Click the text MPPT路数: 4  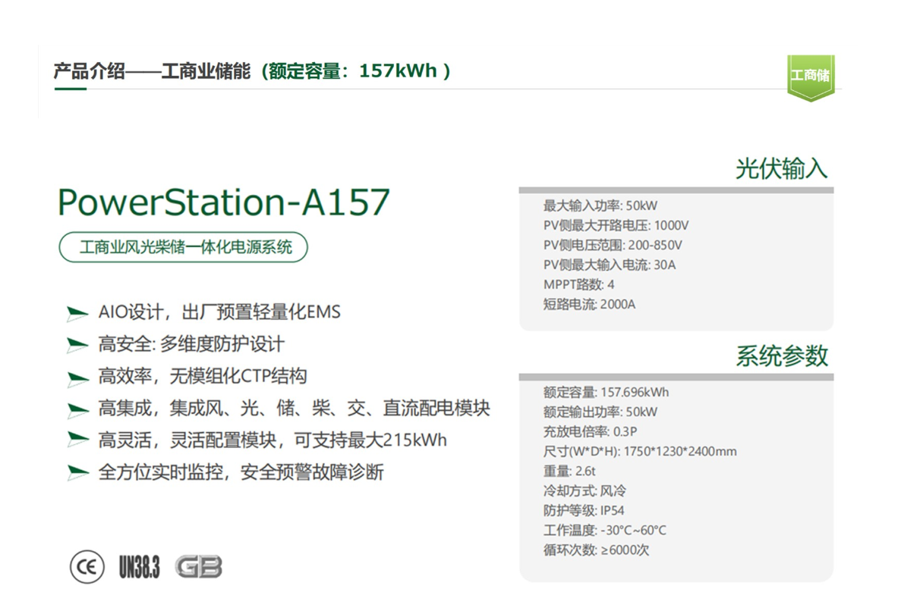(x=578, y=284)
